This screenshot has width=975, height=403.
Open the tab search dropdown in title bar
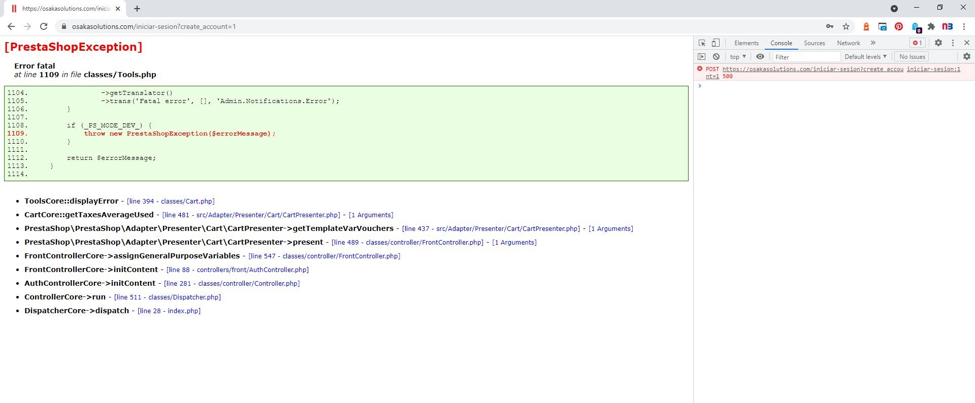[x=894, y=8]
